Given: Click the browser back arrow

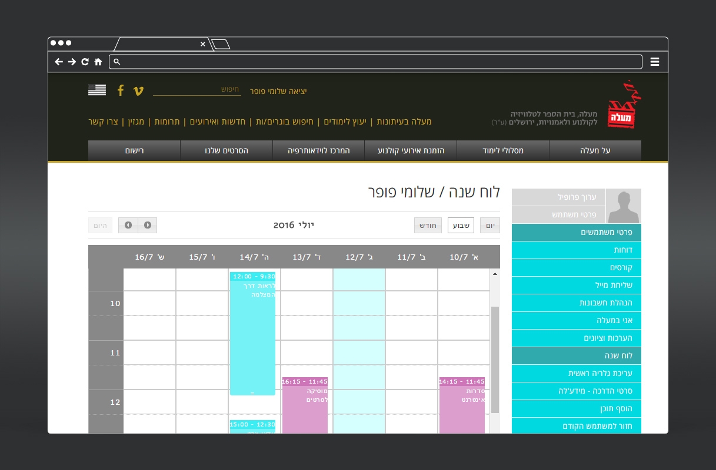Looking at the screenshot, I should pyautogui.click(x=59, y=62).
